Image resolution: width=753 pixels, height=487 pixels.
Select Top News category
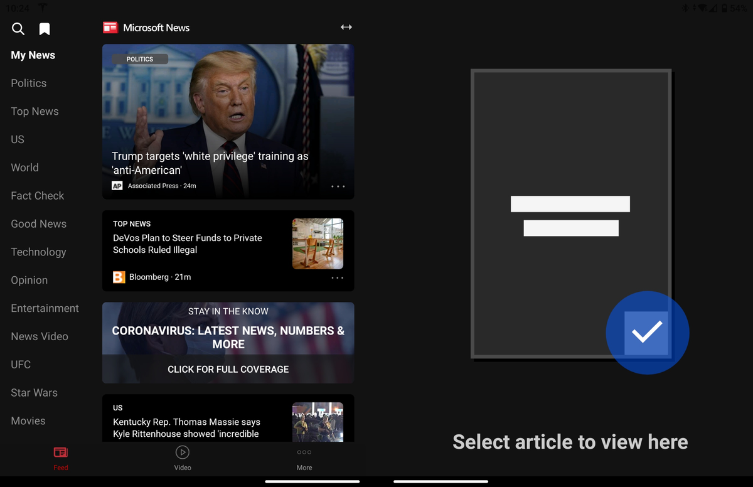35,111
